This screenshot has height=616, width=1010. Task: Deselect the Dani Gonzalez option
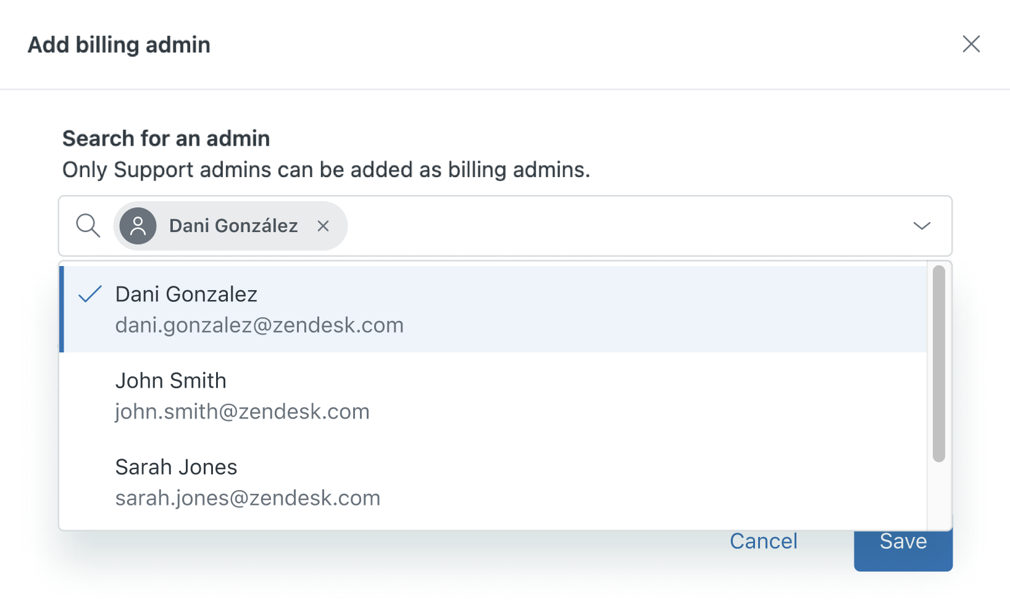click(x=186, y=295)
